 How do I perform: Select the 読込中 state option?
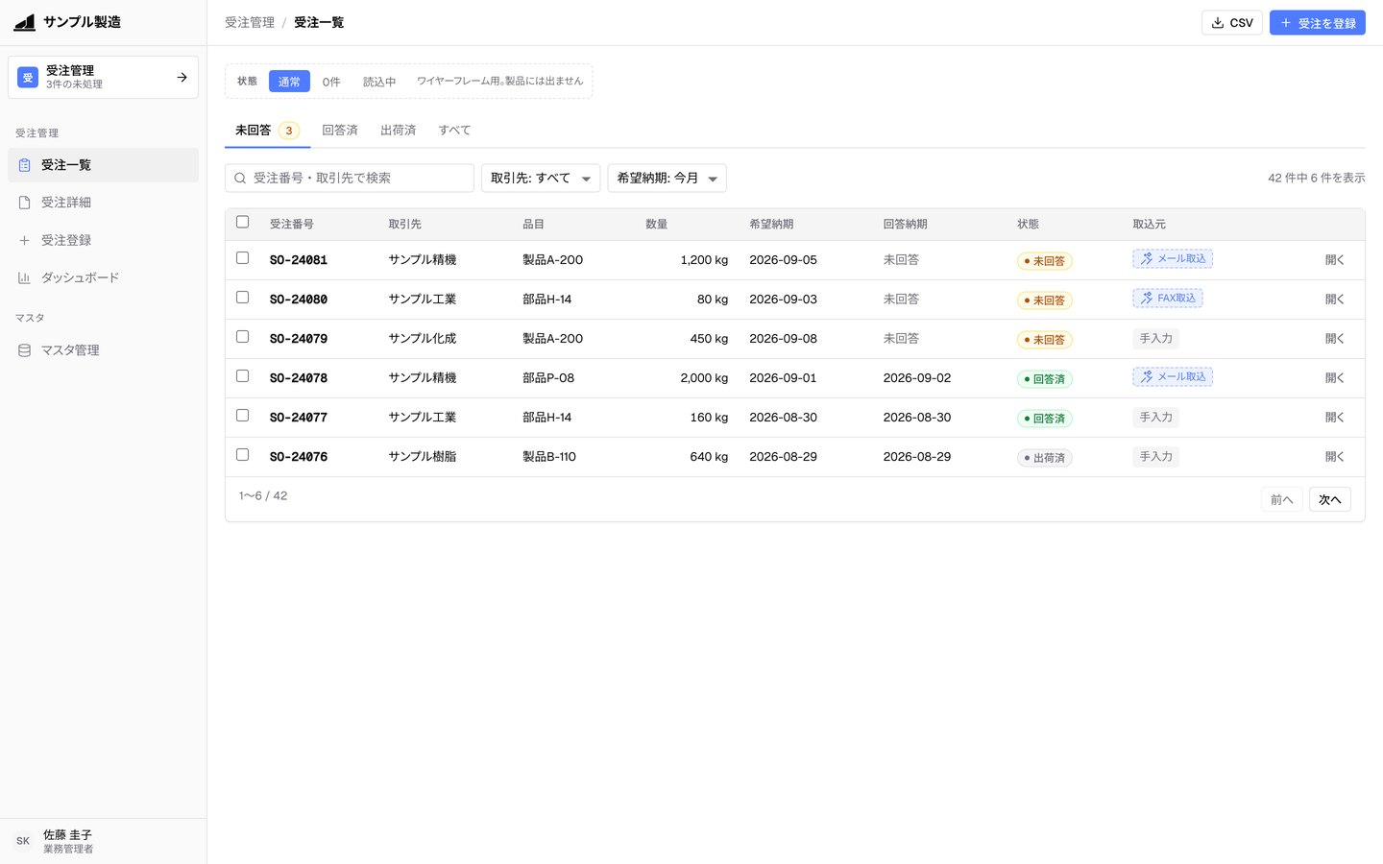(379, 82)
